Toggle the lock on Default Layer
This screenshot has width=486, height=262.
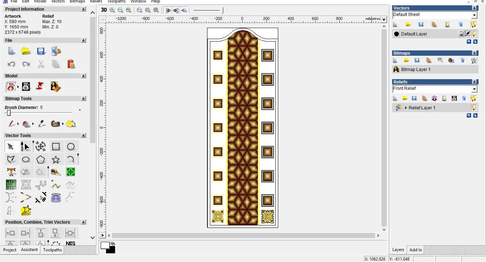461,34
